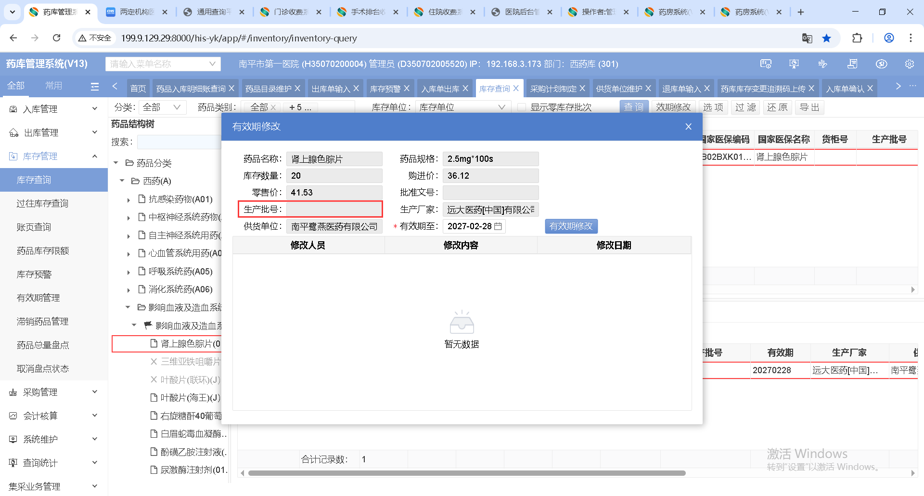
Task: Remove the 全部 tag from 药品类别
Action: pyautogui.click(x=273, y=107)
